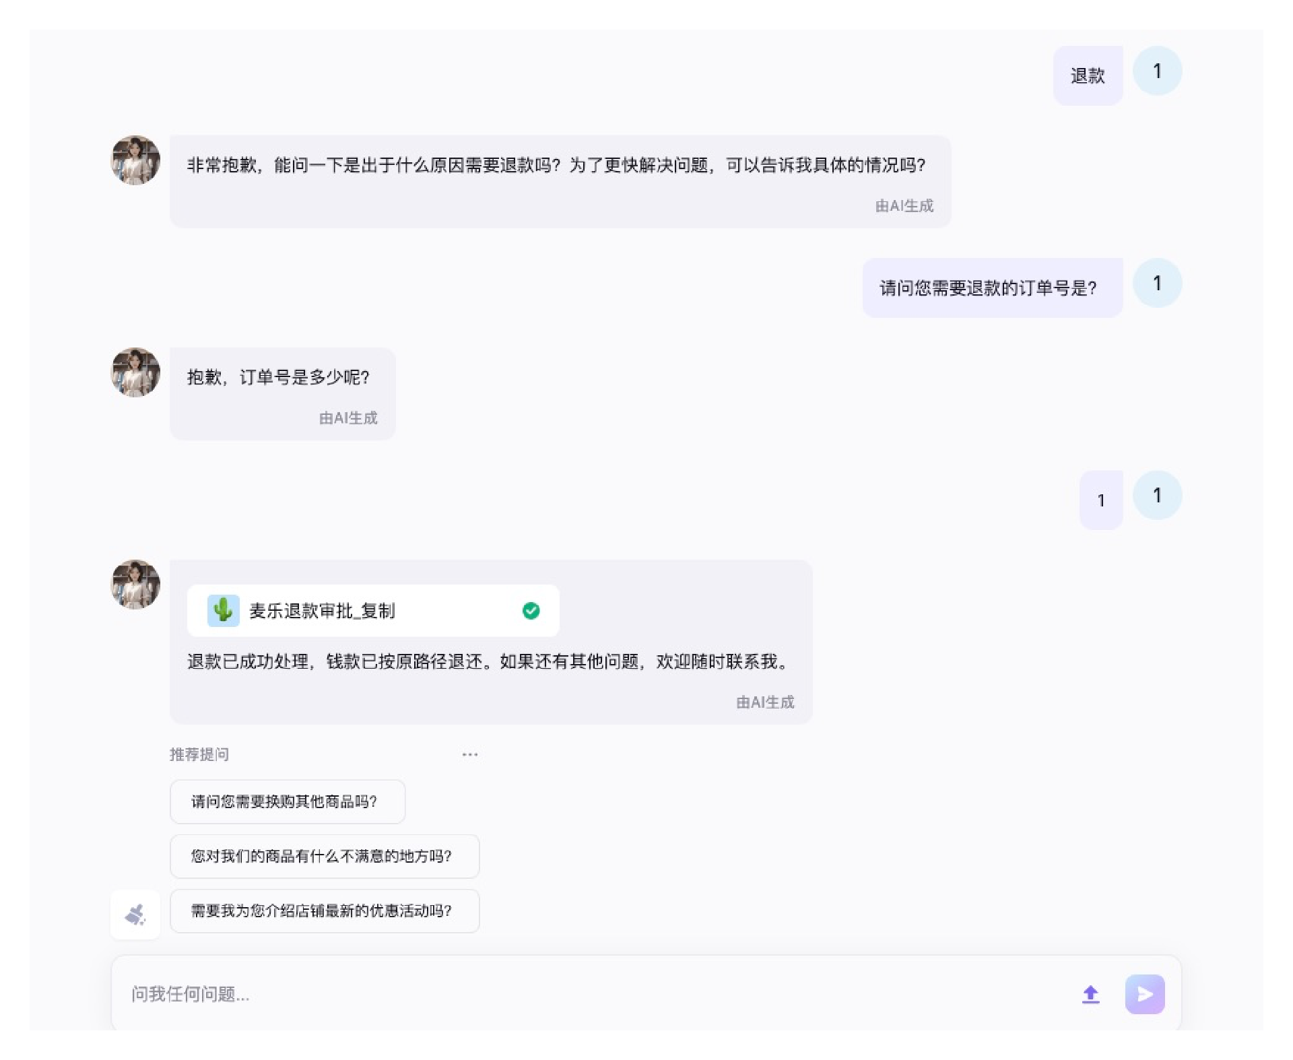This screenshot has width=1293, height=1060.
Task: Click the green checkmark on workflow card
Action: click(x=531, y=610)
